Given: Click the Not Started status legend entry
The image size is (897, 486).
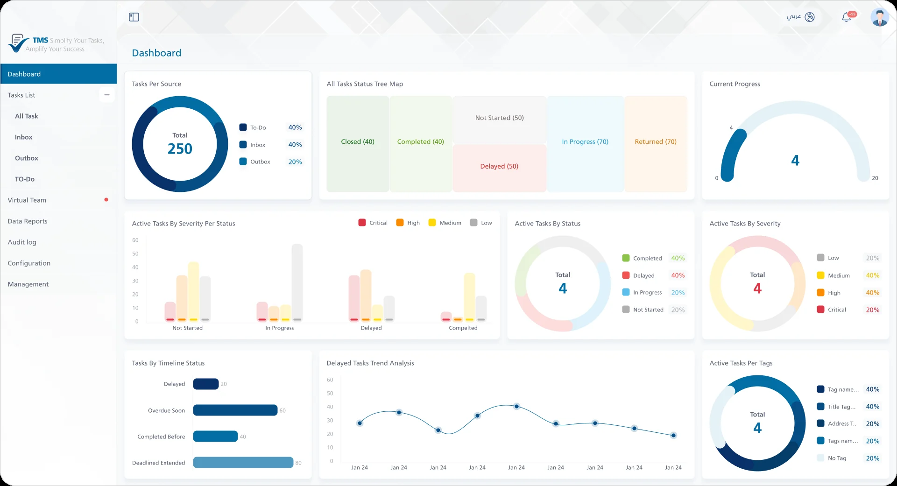Looking at the screenshot, I should [654, 310].
